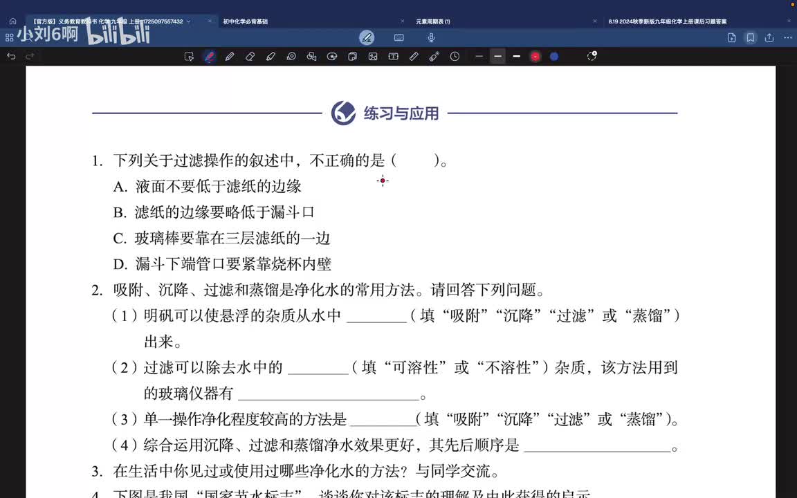Open the stickers/elements tool

332,57
